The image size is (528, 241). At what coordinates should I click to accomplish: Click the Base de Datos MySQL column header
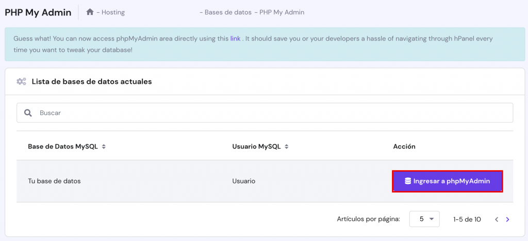tap(63, 146)
